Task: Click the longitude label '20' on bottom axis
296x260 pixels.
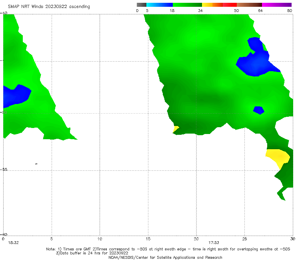Action: (x=196, y=239)
